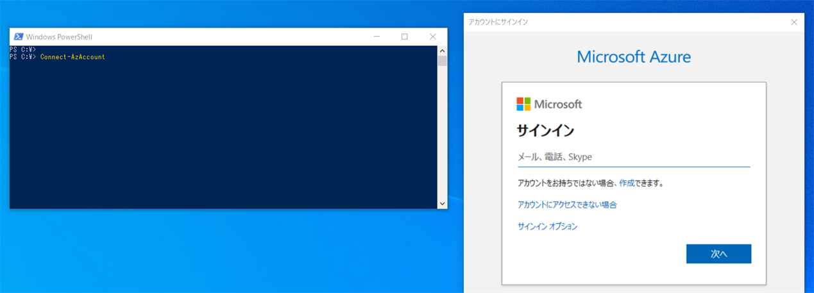This screenshot has width=814, height=293.
Task: Click the PowerShell icon in title bar
Action: tap(19, 37)
